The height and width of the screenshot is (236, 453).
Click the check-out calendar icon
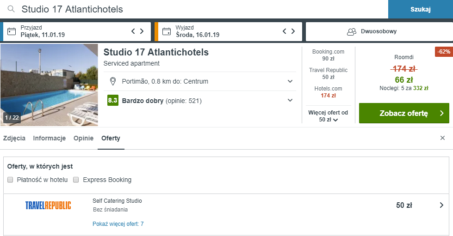pyautogui.click(x=167, y=31)
